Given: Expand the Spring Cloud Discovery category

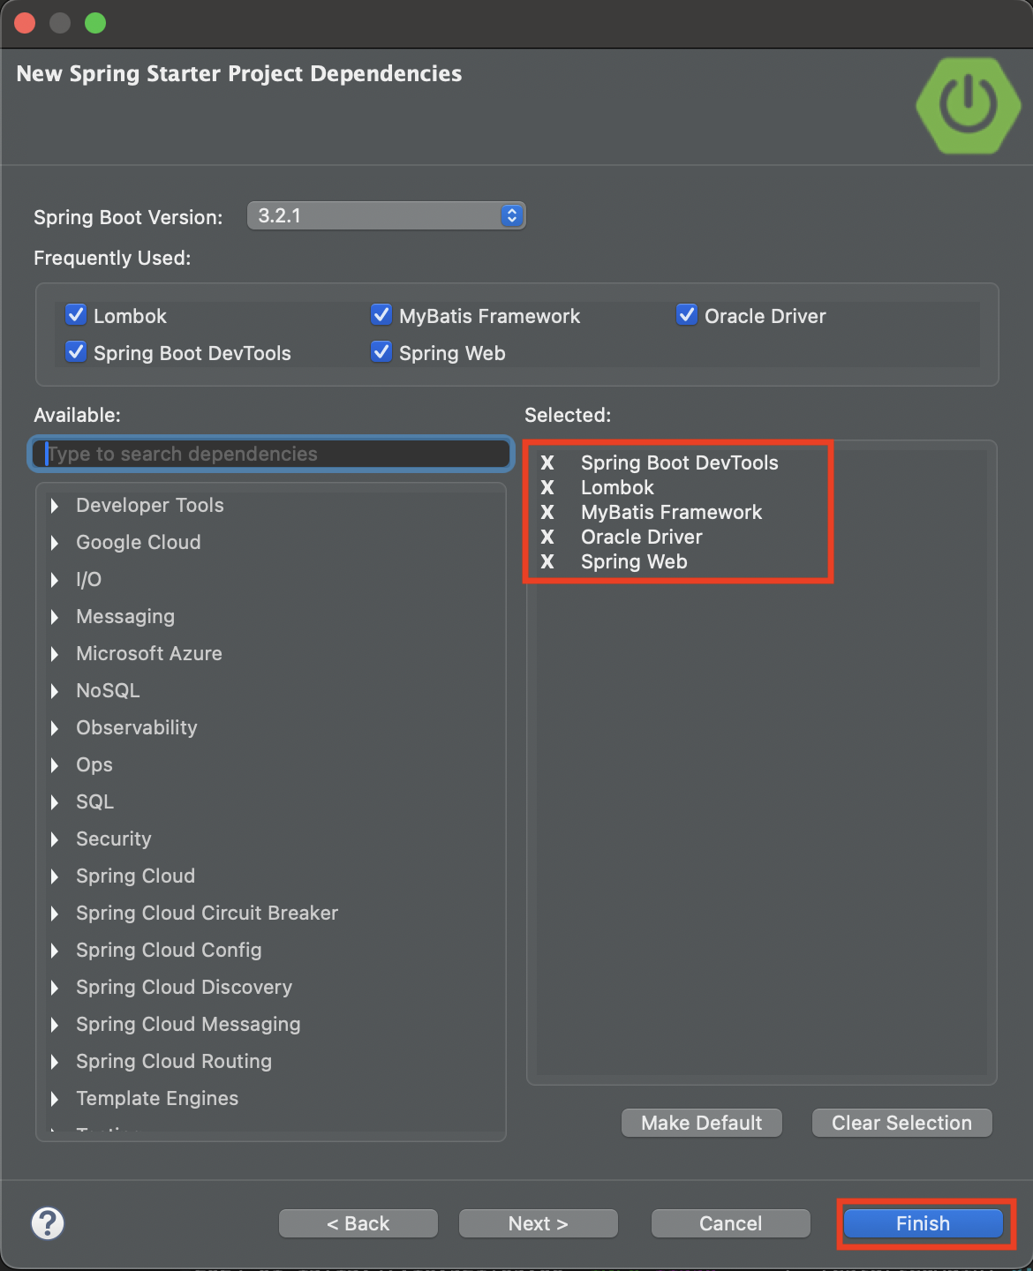Looking at the screenshot, I should (x=55, y=988).
